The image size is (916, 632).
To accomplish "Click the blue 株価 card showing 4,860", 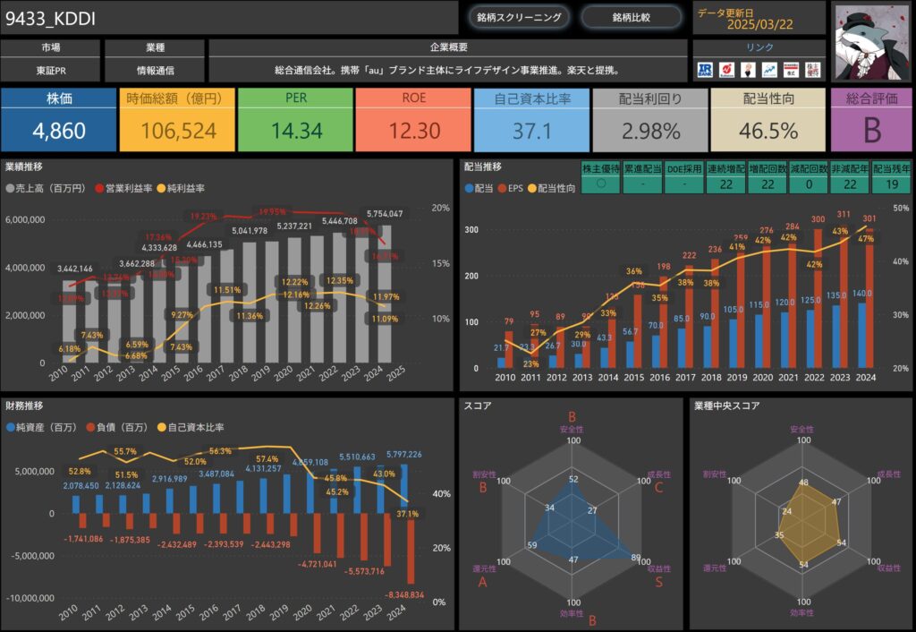I will click(x=59, y=120).
